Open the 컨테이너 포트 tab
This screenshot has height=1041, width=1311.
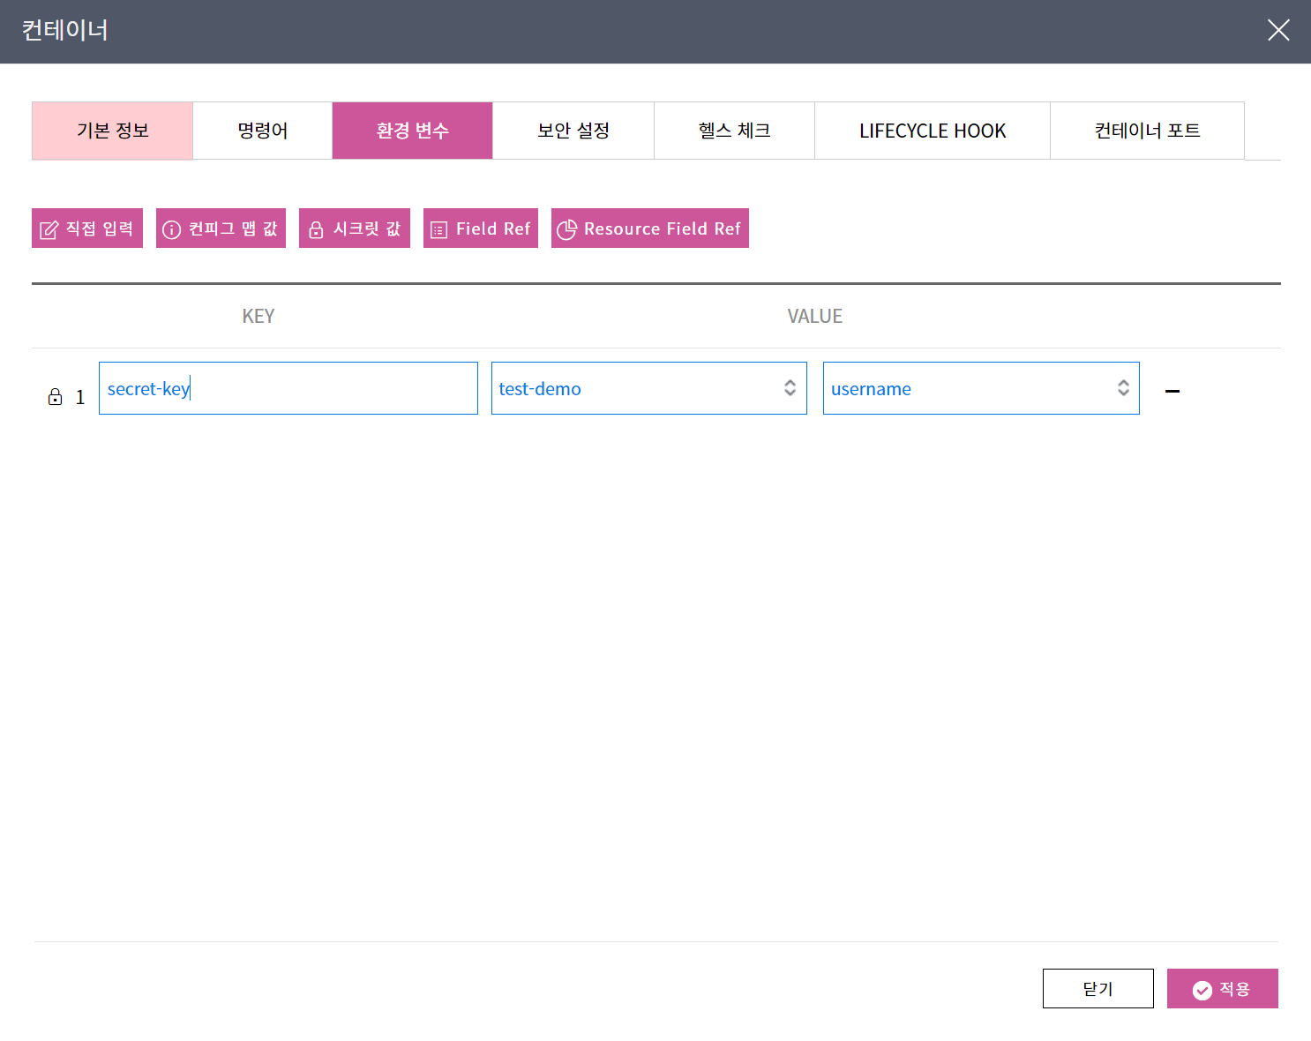point(1147,131)
